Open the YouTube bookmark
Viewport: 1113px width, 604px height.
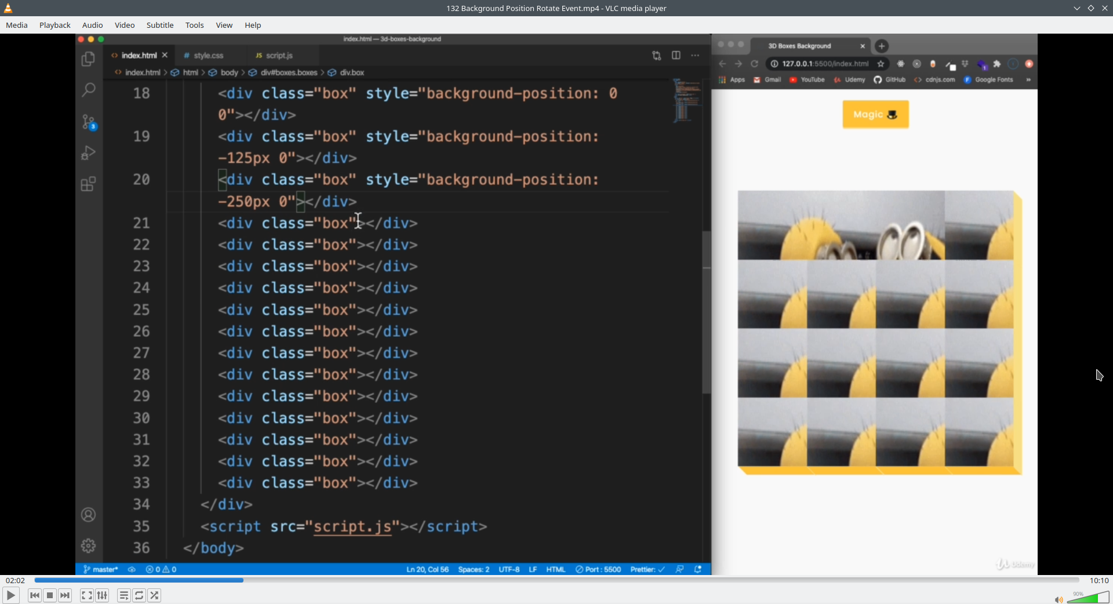point(807,80)
